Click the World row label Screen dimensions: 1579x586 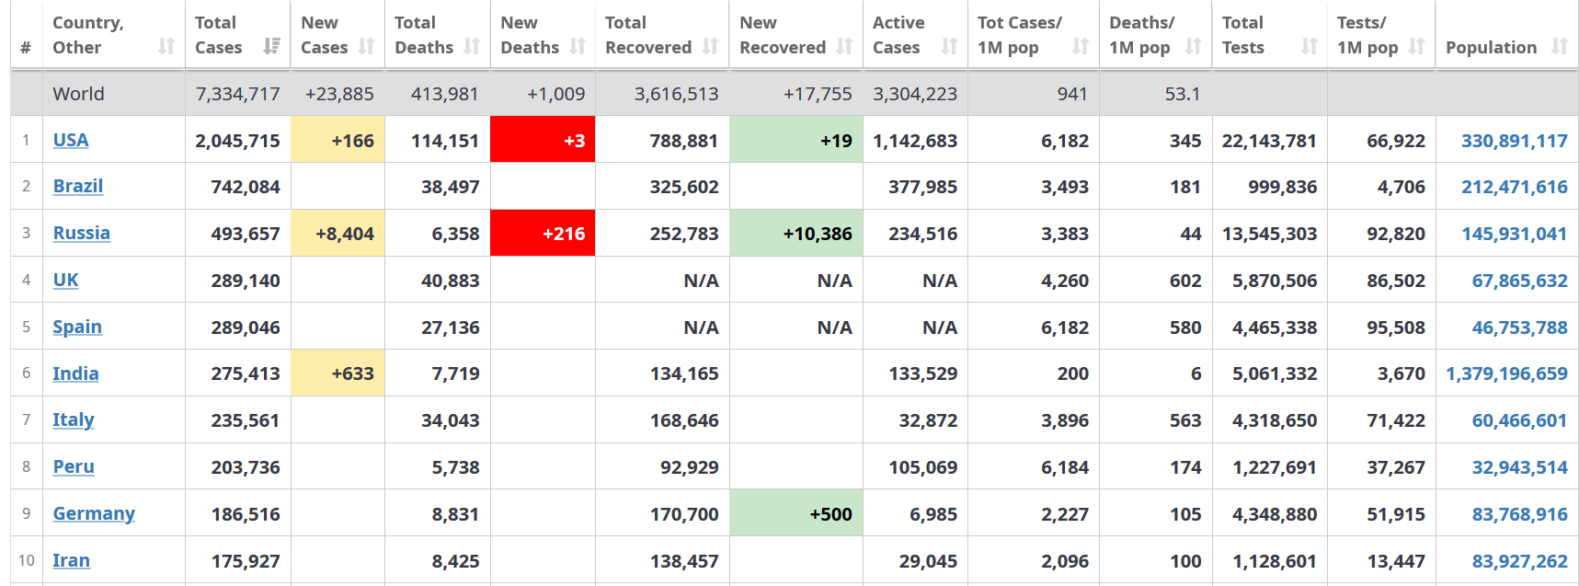[x=79, y=94]
